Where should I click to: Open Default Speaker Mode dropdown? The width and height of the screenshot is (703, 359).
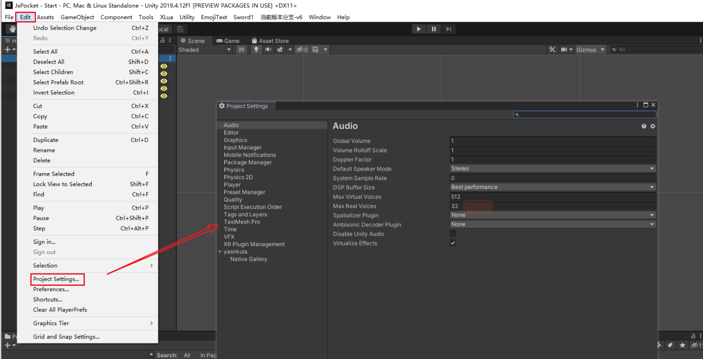pos(552,168)
